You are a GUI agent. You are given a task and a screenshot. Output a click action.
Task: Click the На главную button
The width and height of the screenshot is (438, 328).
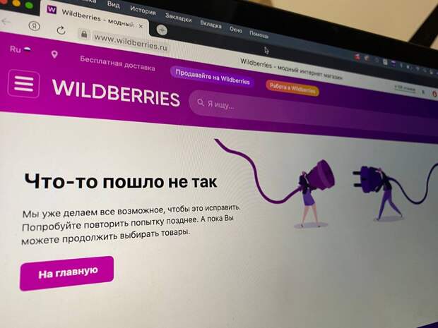(67, 274)
